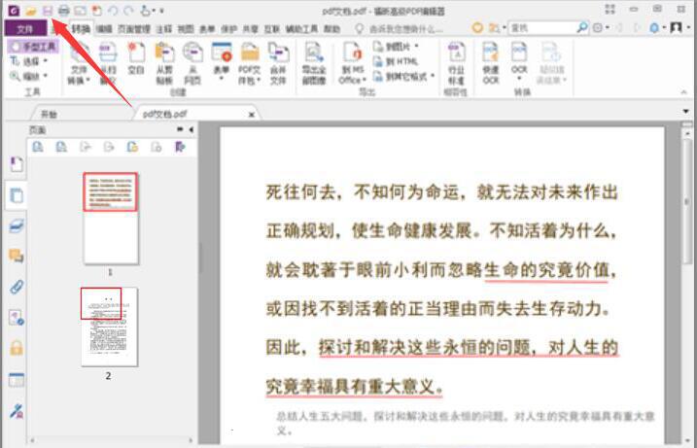
Task: Open the Layers panel sidebar icon
Action: [16, 226]
